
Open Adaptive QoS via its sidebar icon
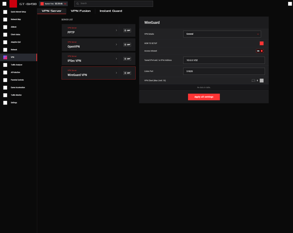(x=5, y=42)
